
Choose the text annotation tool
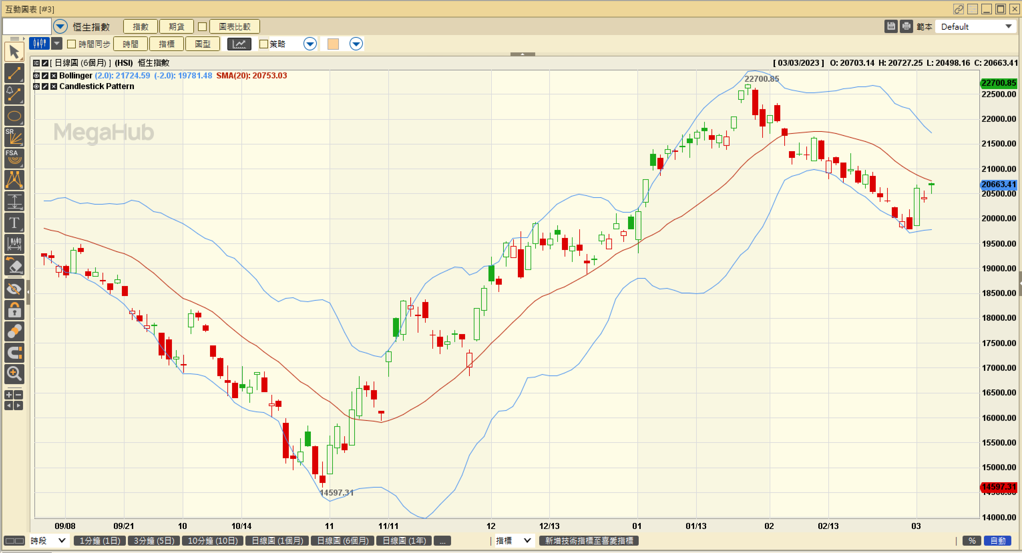click(14, 223)
